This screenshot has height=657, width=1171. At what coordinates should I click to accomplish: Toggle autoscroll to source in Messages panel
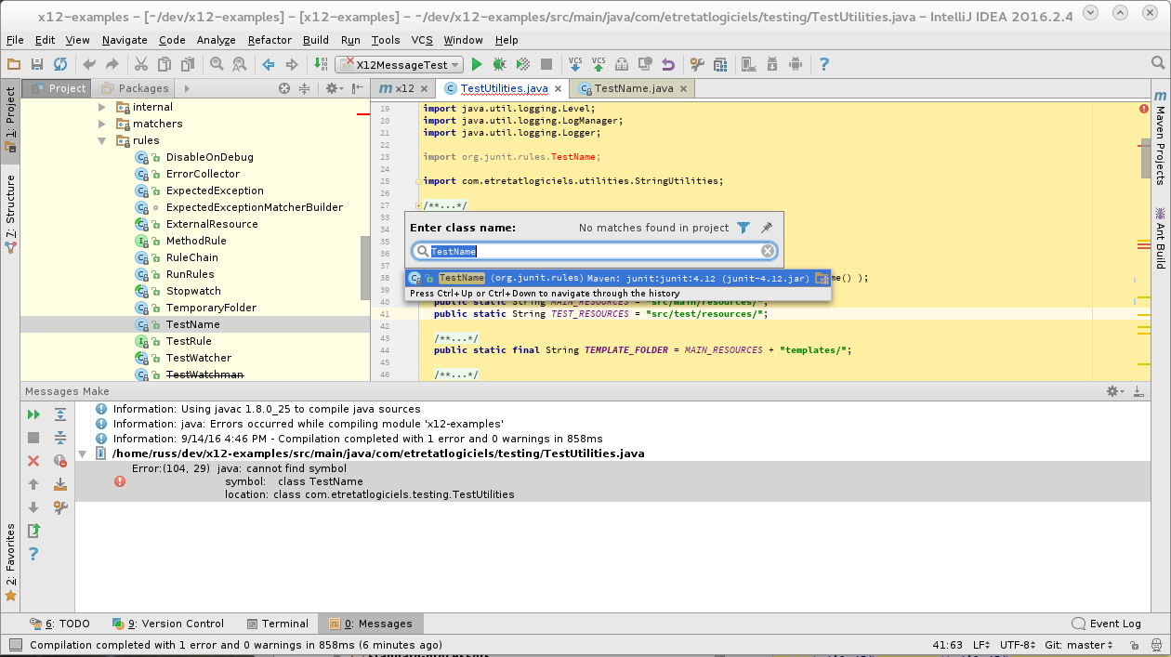pos(60,484)
